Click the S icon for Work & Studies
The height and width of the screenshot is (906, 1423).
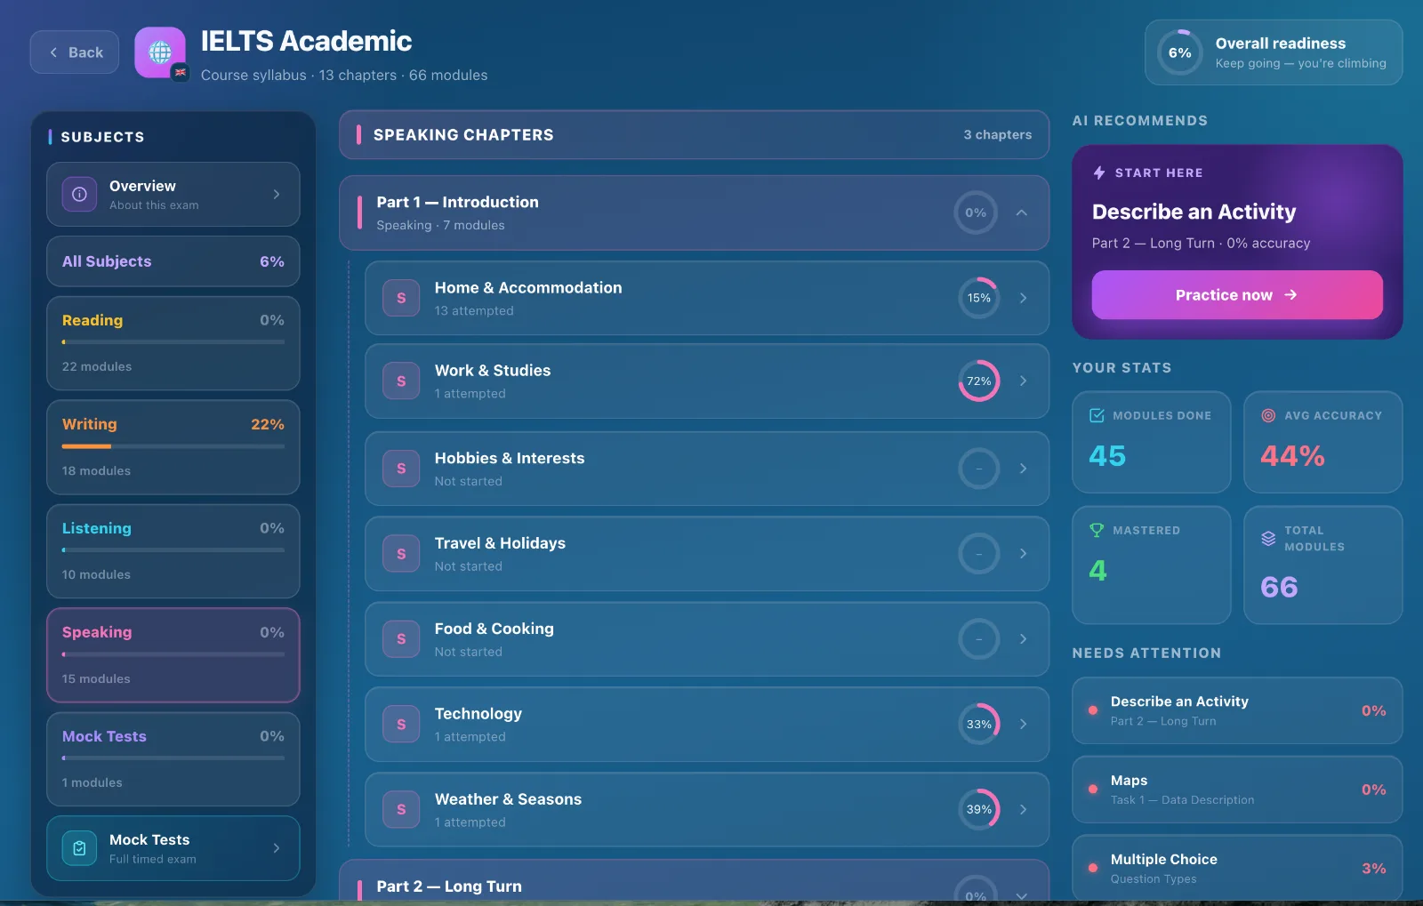401,381
